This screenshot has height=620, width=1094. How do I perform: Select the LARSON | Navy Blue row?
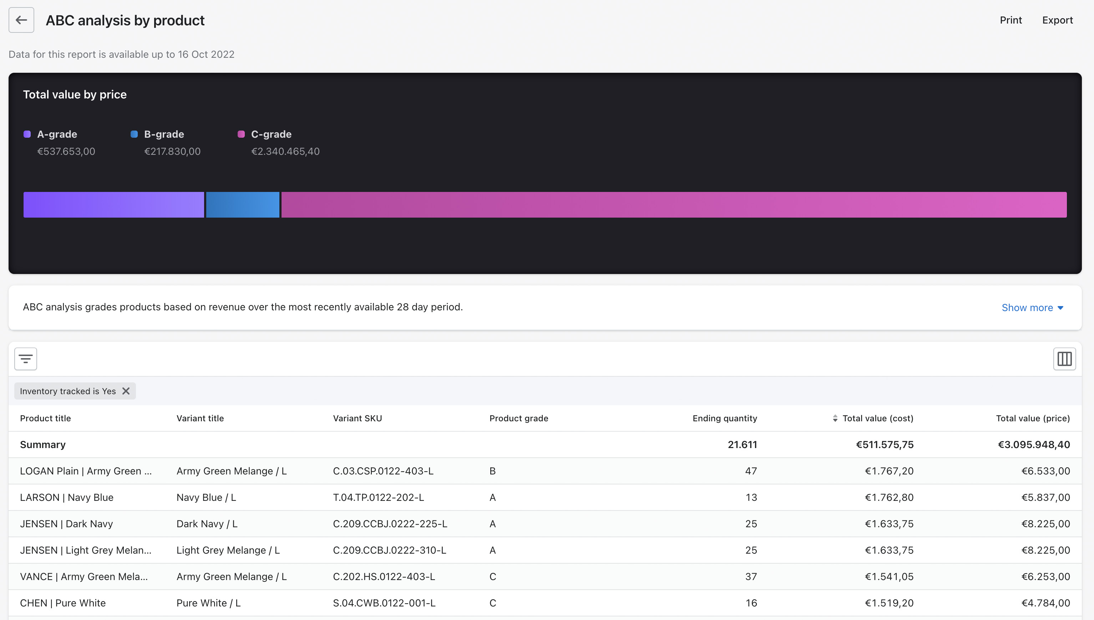(x=66, y=497)
